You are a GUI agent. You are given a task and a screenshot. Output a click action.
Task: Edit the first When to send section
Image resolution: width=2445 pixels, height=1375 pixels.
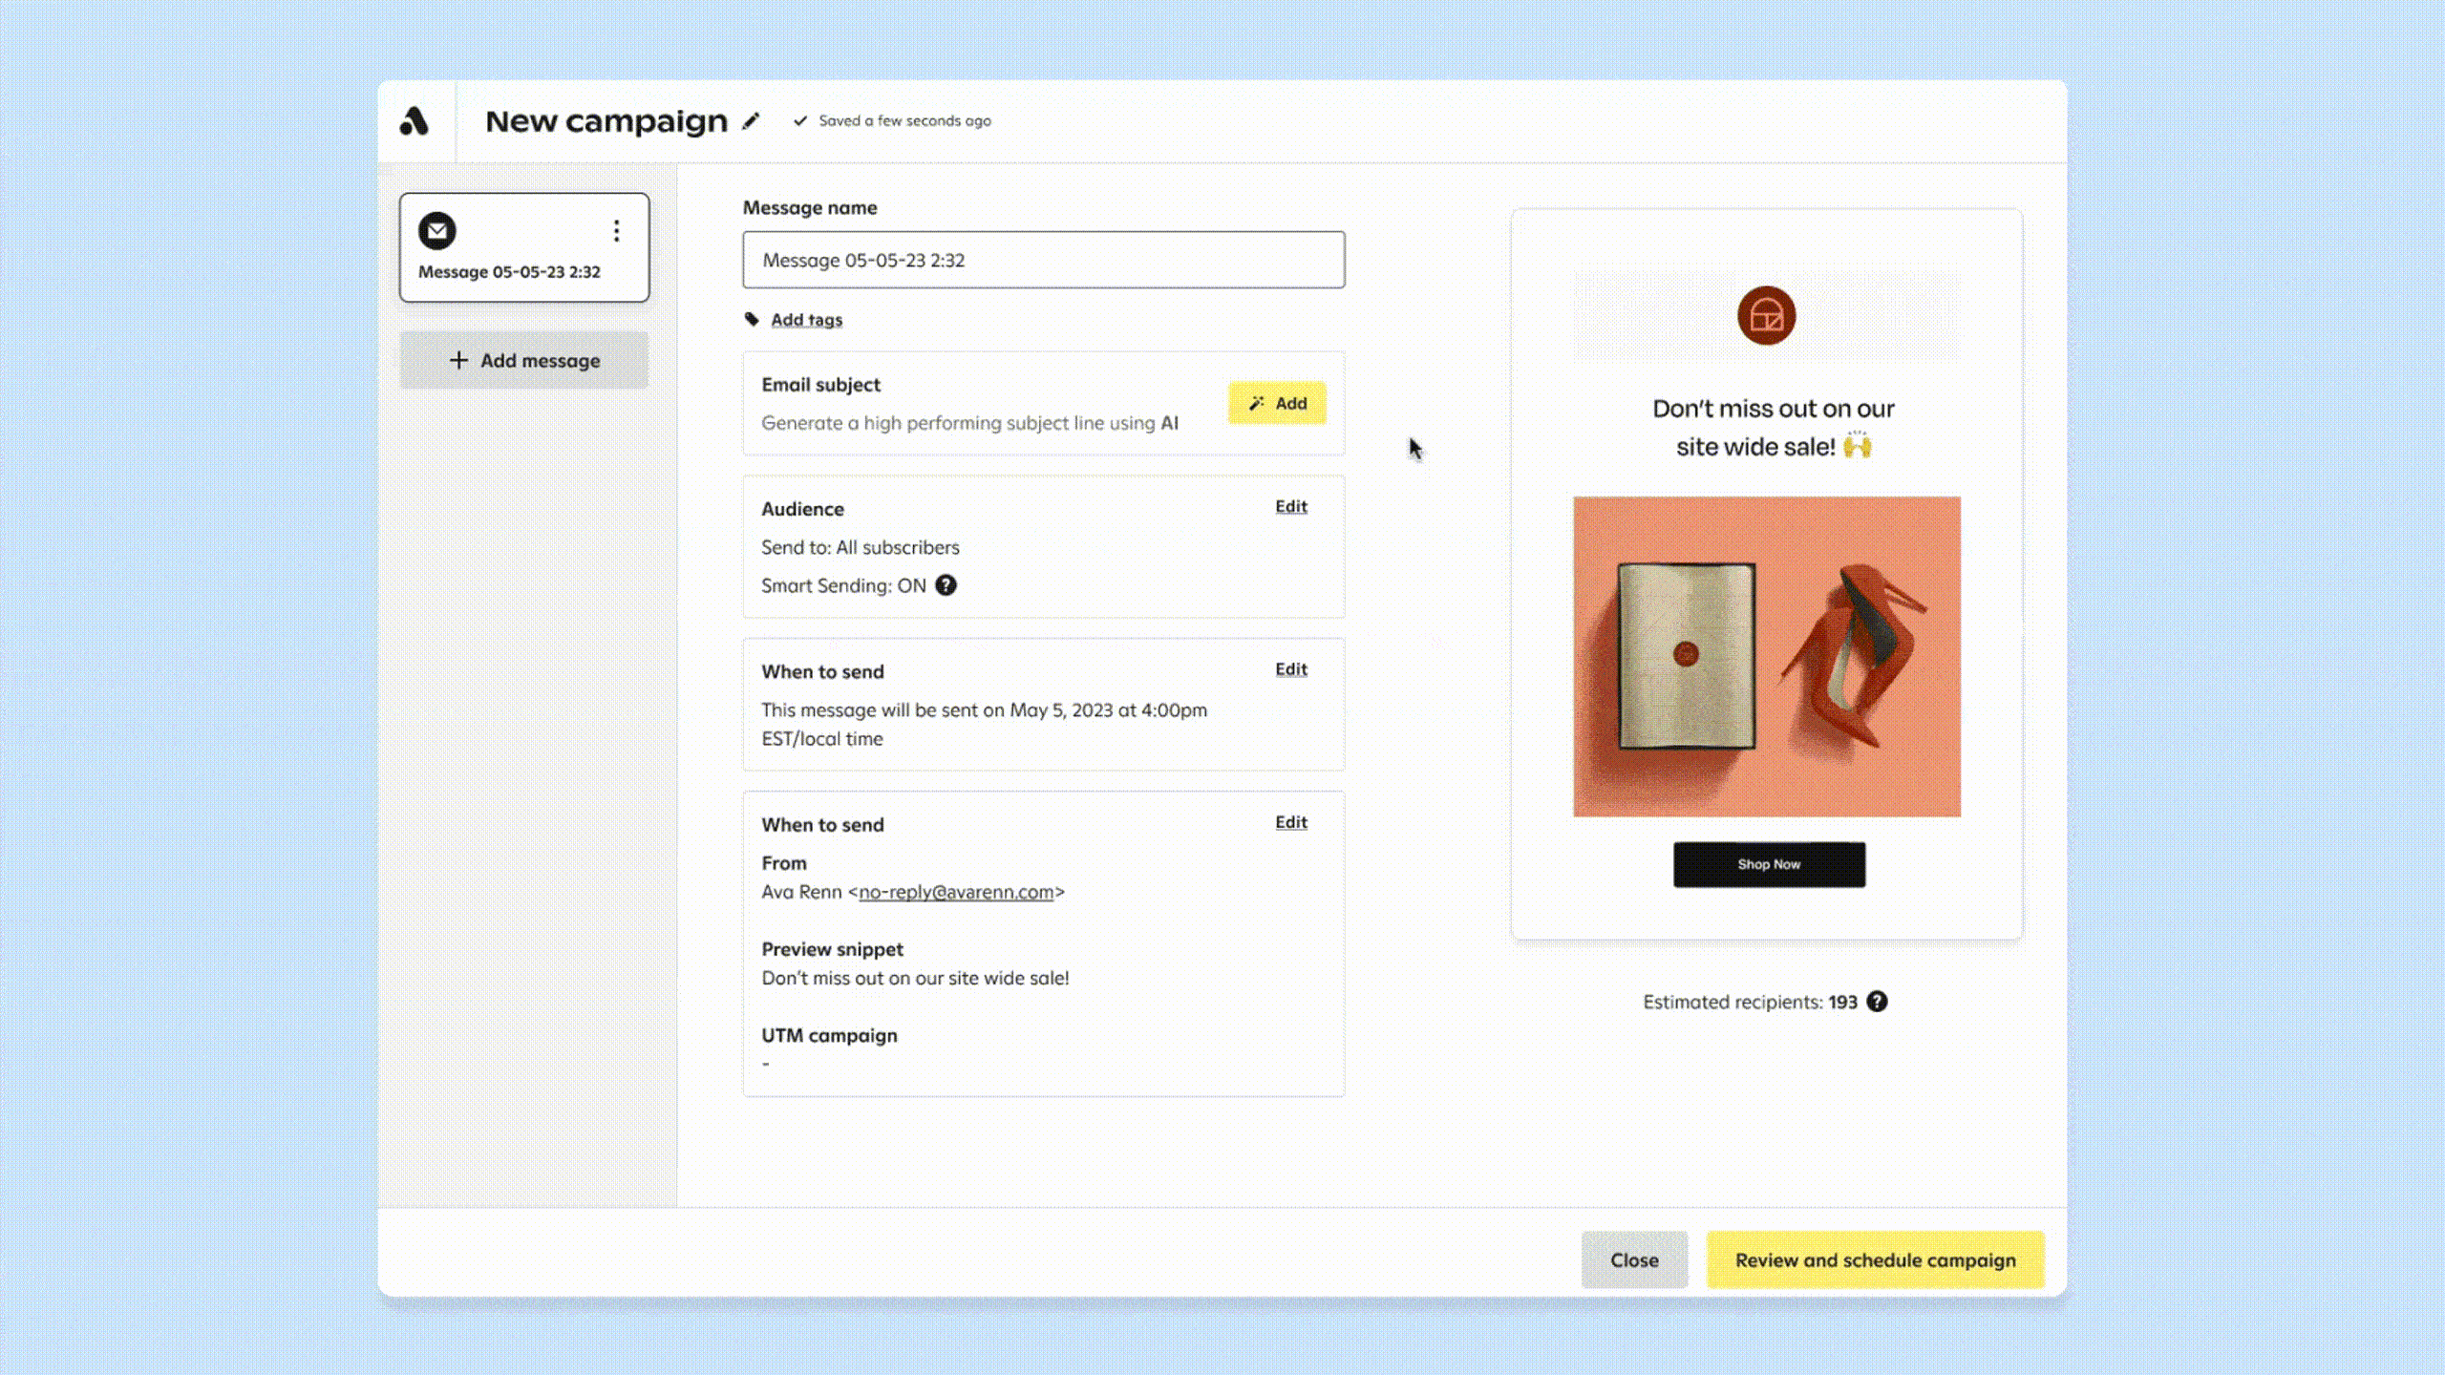(1290, 669)
